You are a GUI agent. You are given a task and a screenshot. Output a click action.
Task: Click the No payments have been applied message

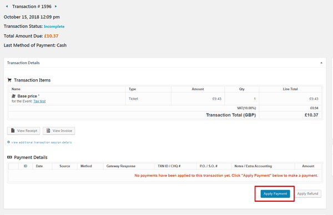(x=226, y=176)
